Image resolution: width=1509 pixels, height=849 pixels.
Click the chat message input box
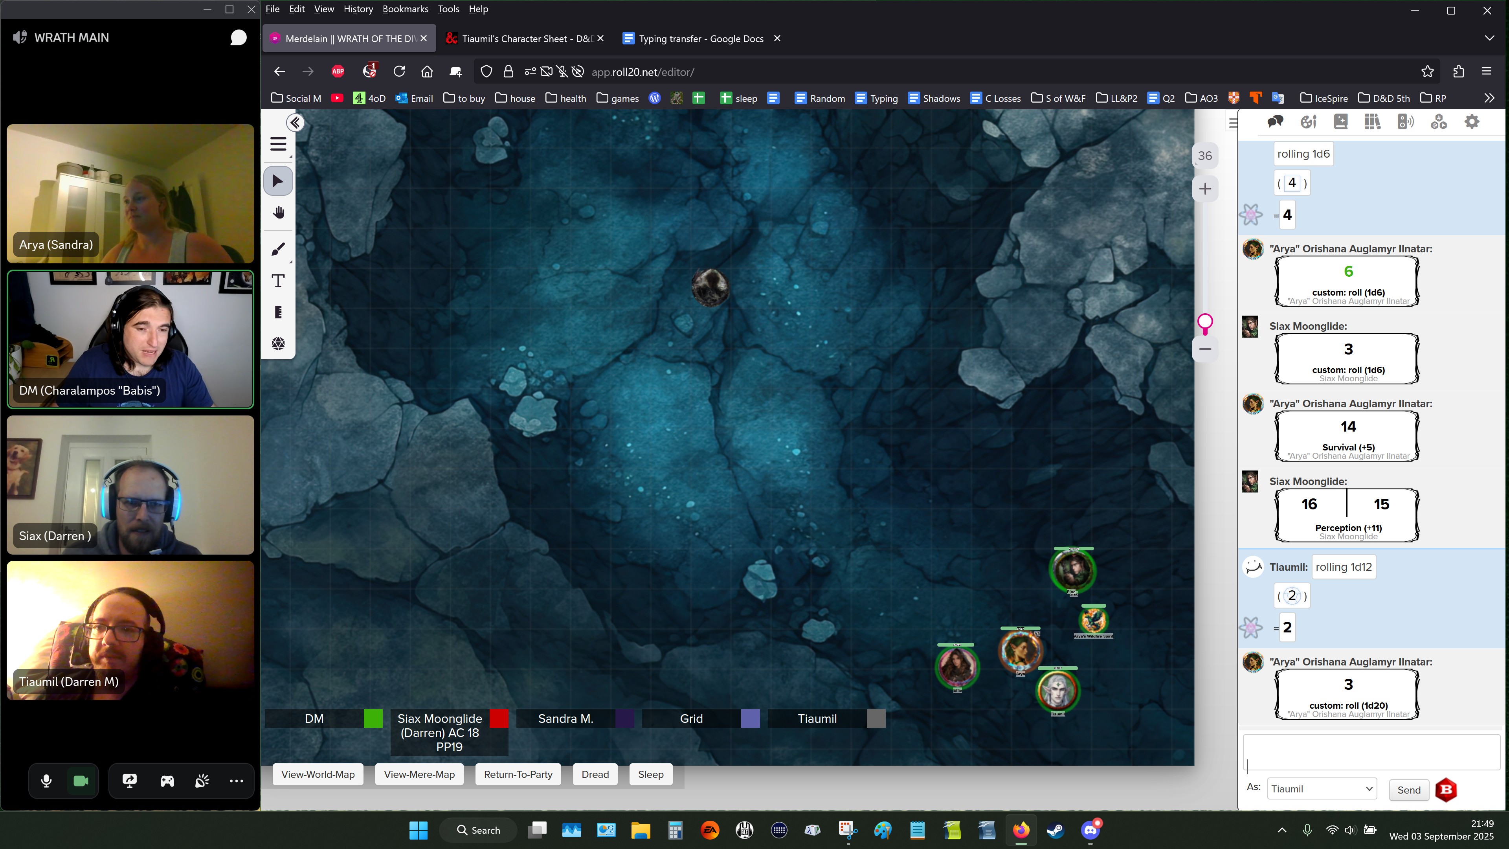coord(1370,752)
